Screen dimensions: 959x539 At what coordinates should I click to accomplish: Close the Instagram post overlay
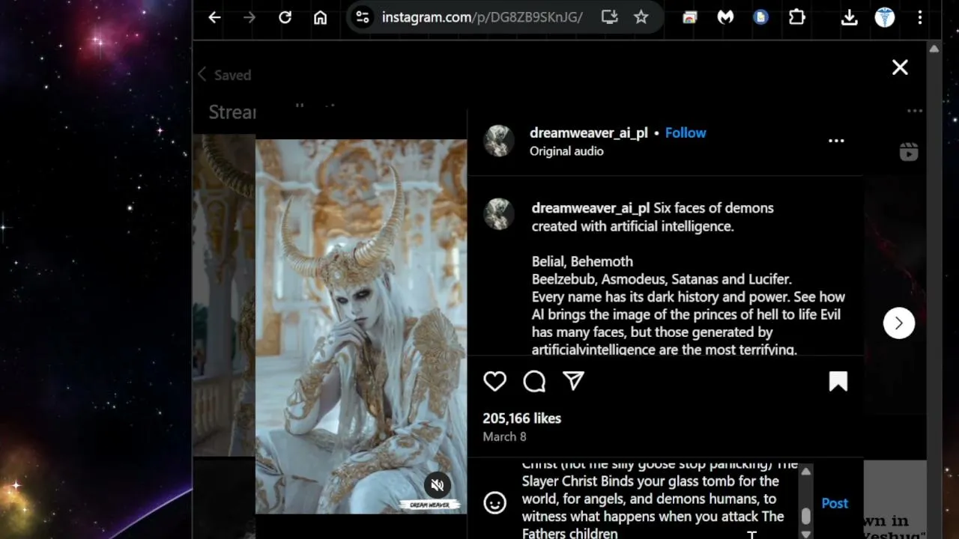900,67
